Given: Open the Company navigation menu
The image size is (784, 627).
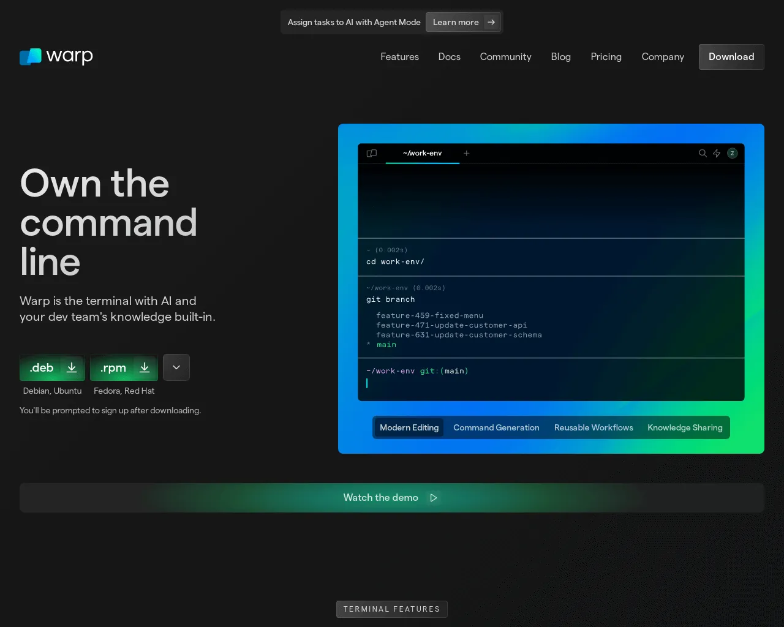Looking at the screenshot, I should [x=663, y=56].
